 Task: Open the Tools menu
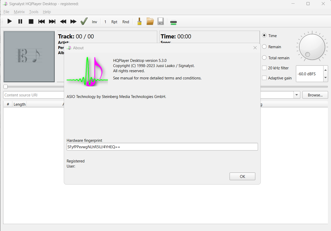tap(34, 12)
